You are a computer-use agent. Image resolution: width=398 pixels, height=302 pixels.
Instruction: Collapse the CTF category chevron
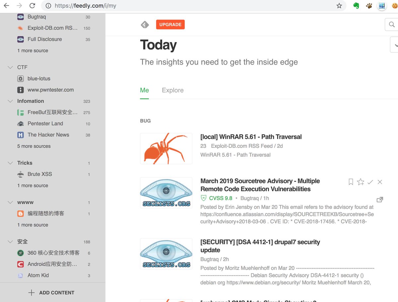(10, 67)
